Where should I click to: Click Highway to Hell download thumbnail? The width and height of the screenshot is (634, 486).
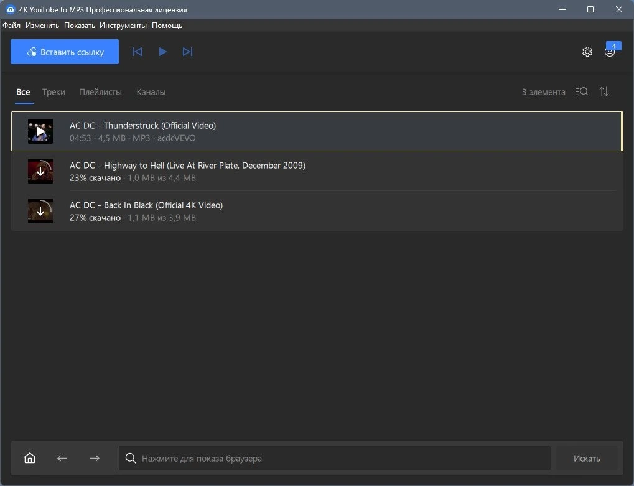point(40,171)
